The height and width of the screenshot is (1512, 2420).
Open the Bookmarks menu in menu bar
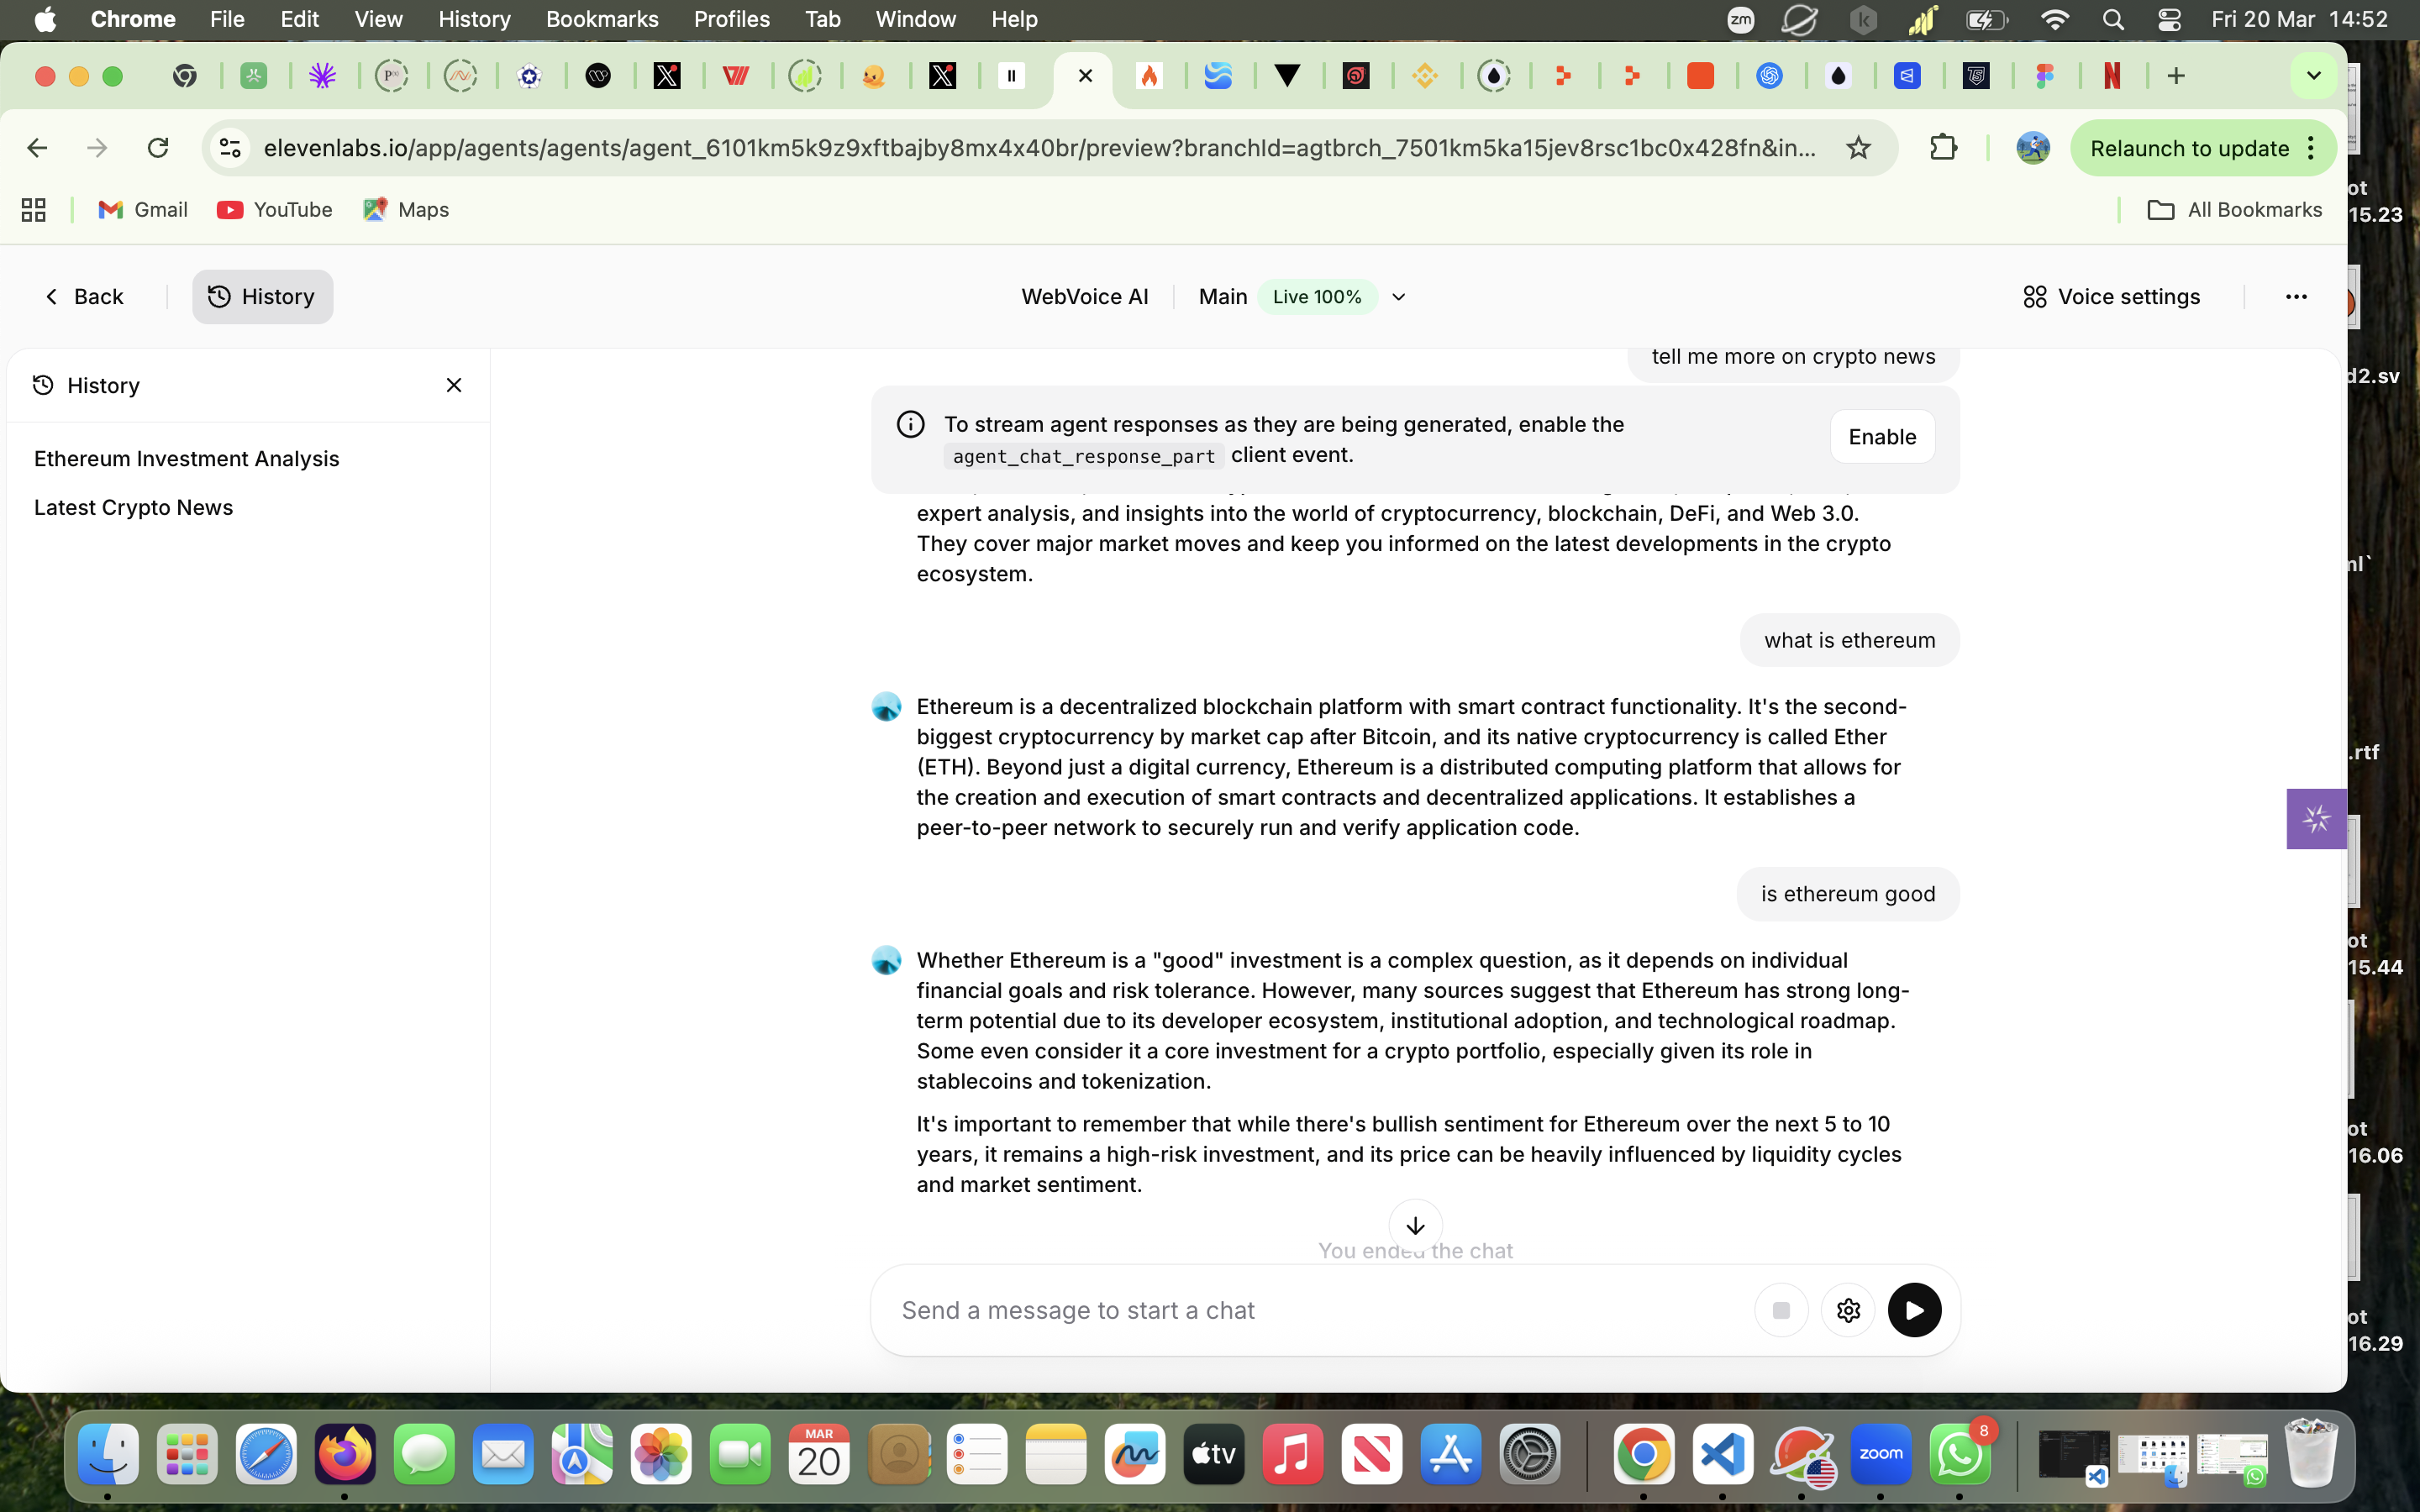tap(602, 19)
